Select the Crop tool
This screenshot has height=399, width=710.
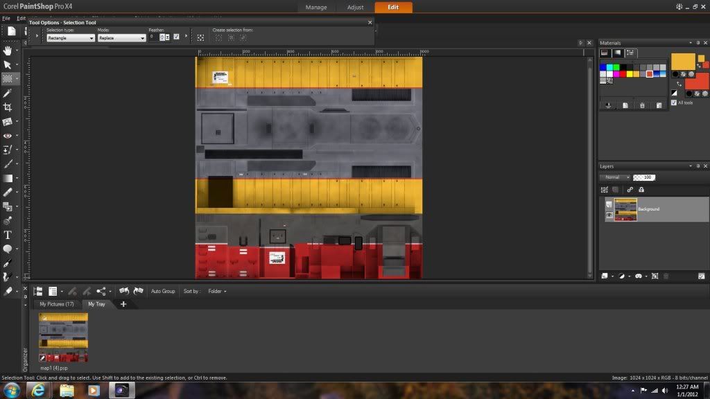[x=8, y=107]
